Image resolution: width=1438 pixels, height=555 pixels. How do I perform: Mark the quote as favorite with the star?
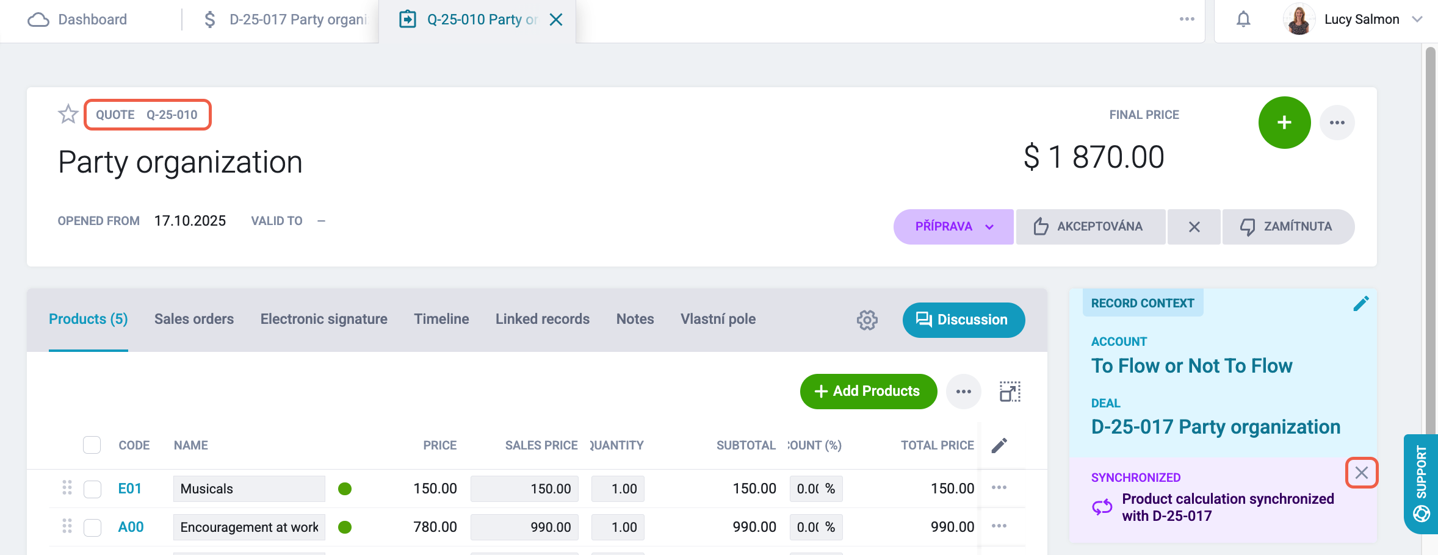click(68, 114)
